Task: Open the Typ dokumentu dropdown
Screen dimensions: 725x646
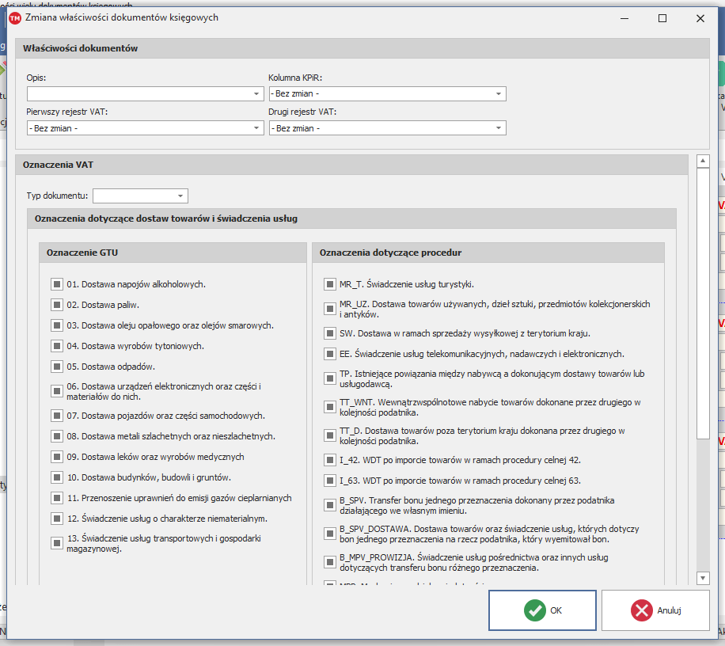Action: coord(180,196)
